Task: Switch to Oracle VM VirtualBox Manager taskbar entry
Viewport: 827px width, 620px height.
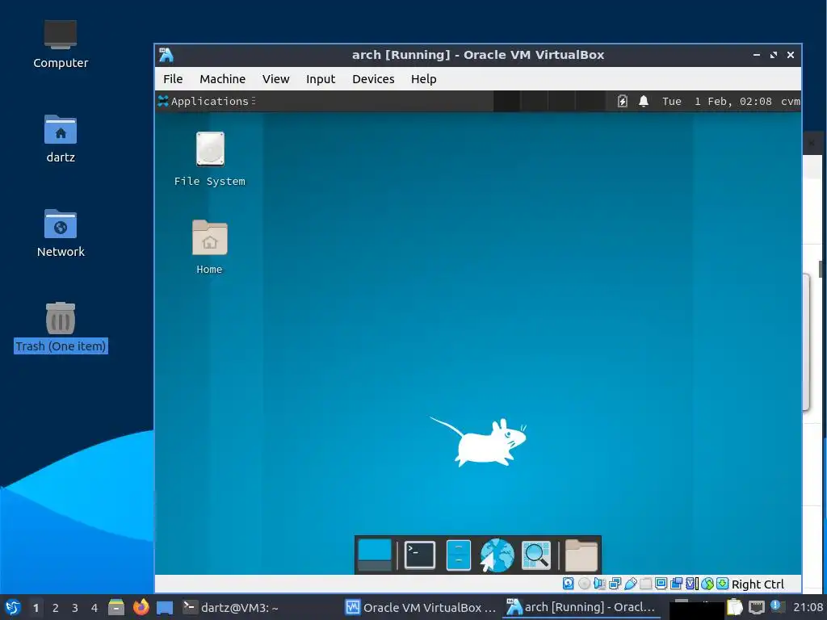Action: click(421, 607)
